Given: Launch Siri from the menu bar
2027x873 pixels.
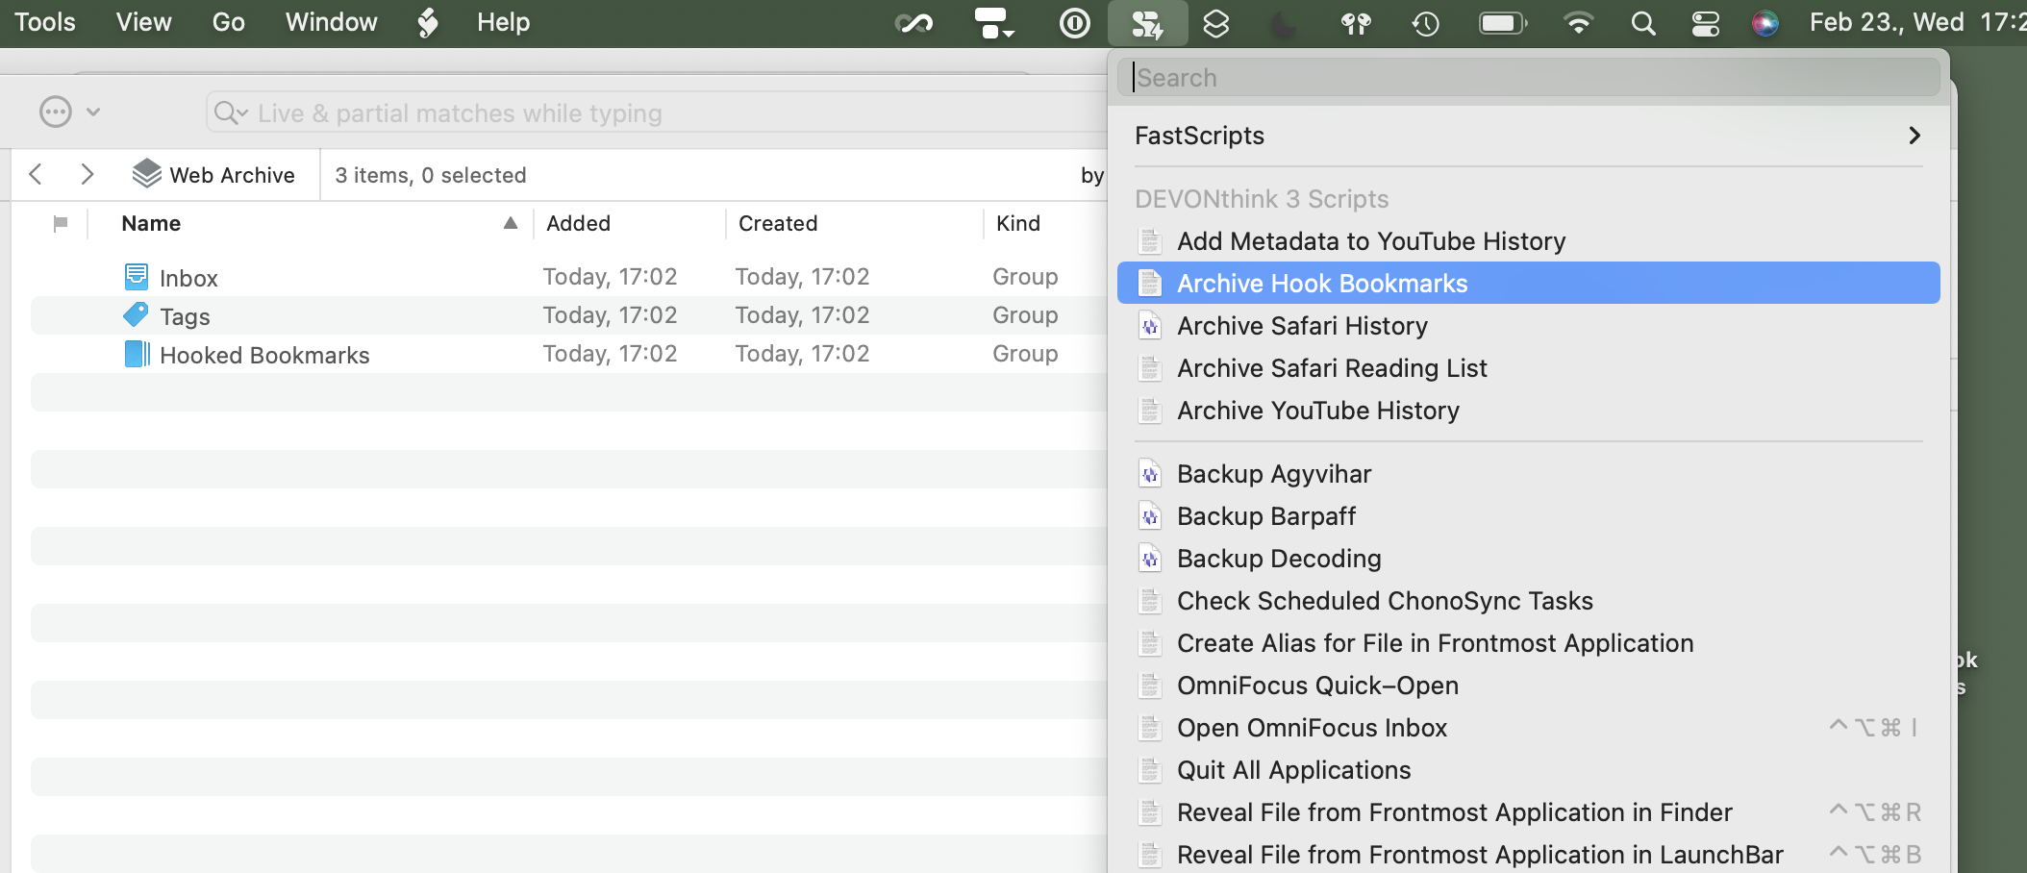Looking at the screenshot, I should click(1764, 23).
